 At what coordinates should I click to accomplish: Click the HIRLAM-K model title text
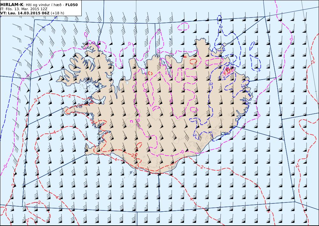click(12, 5)
